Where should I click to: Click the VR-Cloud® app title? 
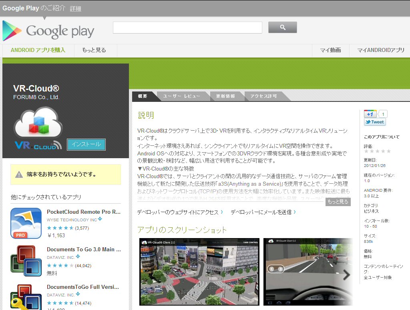click(x=36, y=88)
